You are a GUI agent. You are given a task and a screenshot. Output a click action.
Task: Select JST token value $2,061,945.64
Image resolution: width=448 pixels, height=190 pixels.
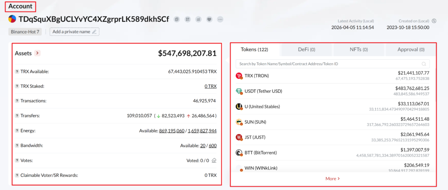pyautogui.click(x=415, y=134)
